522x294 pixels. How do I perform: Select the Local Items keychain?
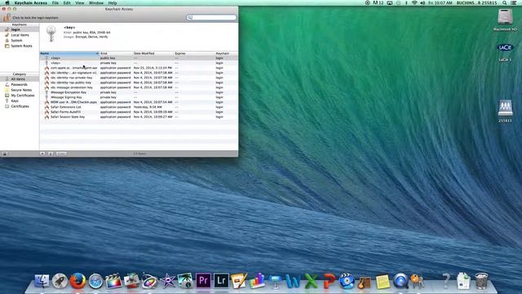(x=20, y=34)
